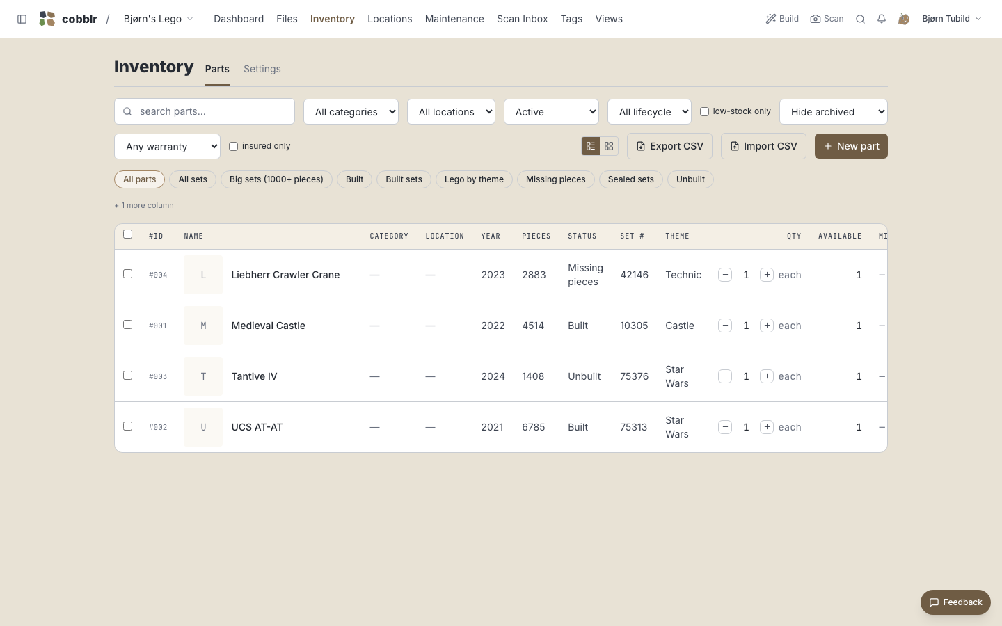Viewport: 1002px width, 626px height.
Task: Increase quantity for UCS AT-AT
Action: (x=767, y=427)
